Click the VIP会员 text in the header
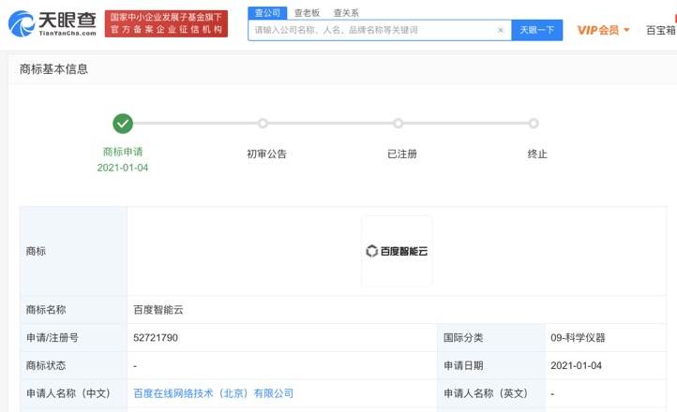Image resolution: width=677 pixels, height=412 pixels. [x=597, y=30]
